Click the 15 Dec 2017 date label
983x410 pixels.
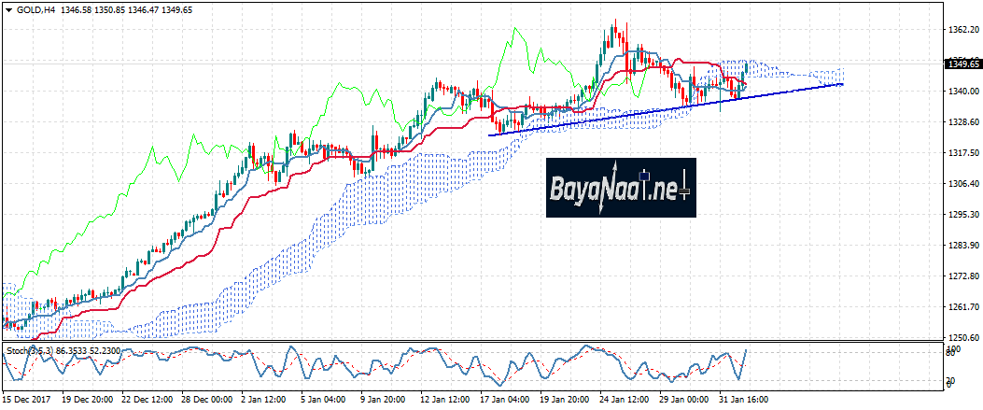[x=28, y=400]
